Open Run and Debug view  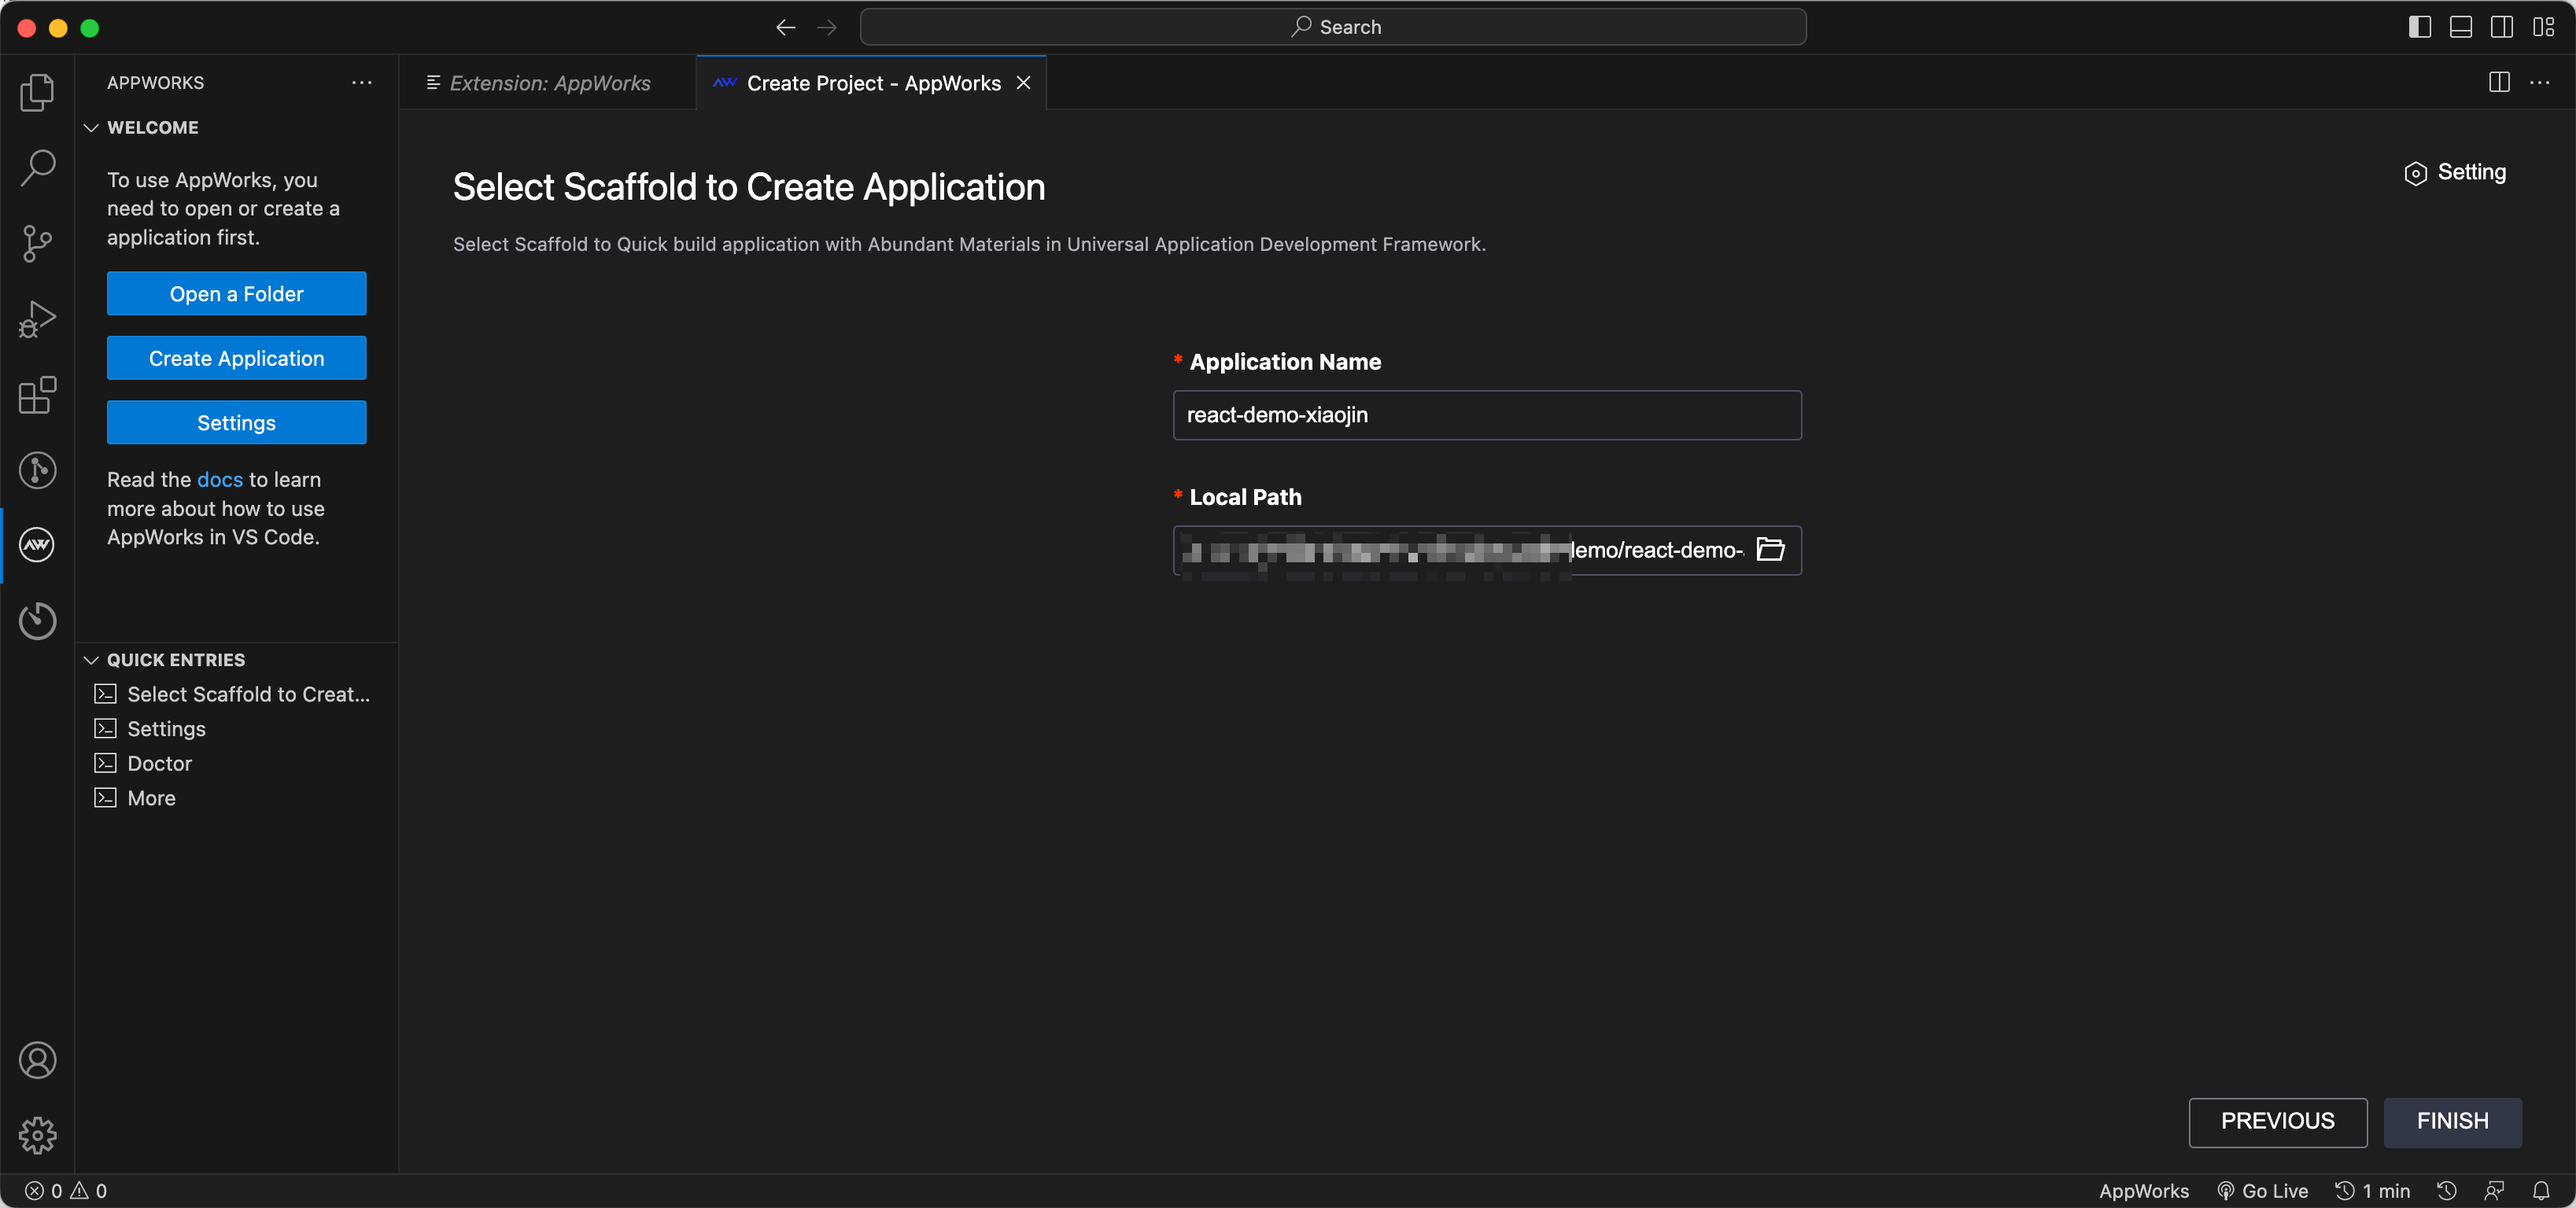(37, 319)
